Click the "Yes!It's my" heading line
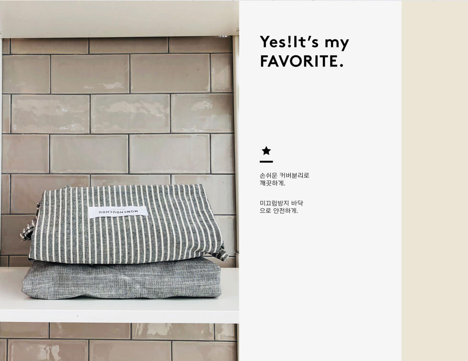The width and height of the screenshot is (468, 361). click(x=304, y=42)
